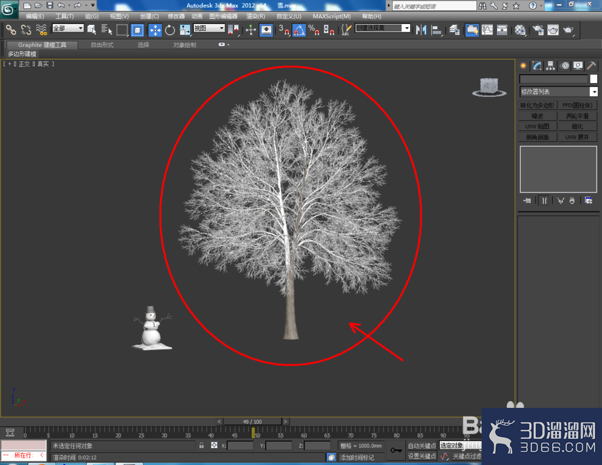Click the Open File icon
This screenshot has width=602, height=465.
pyautogui.click(x=38, y=5)
